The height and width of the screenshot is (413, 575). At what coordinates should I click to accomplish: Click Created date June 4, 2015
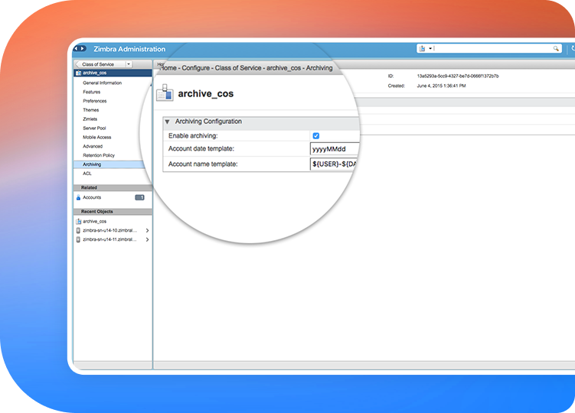441,86
